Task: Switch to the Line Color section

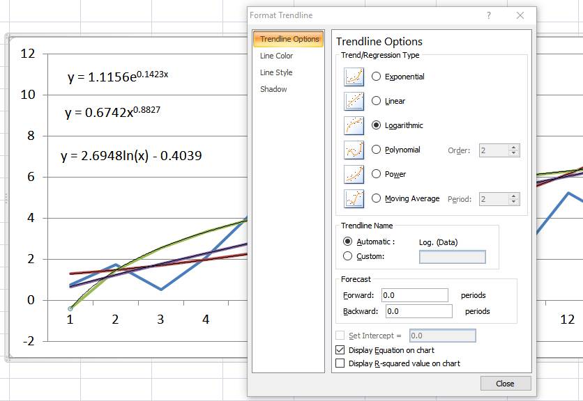Action: (276, 56)
